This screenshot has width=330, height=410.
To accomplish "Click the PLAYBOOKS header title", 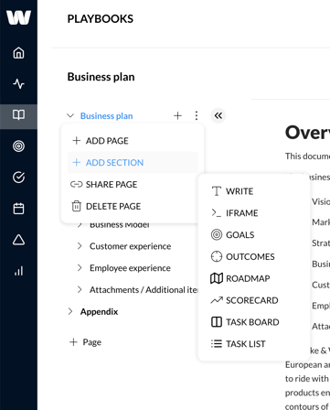I will [x=101, y=19].
